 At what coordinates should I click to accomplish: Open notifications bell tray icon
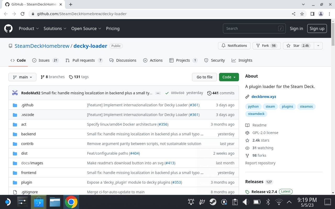coord(191,202)
